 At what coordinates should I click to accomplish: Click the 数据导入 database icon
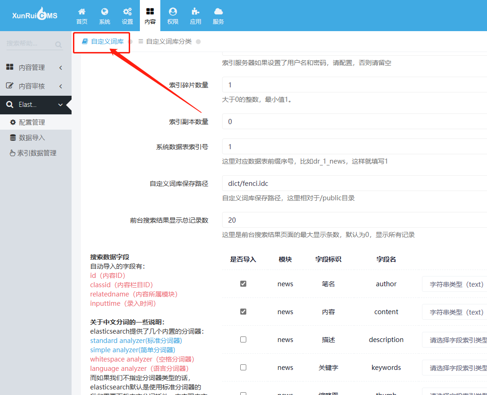coord(13,138)
